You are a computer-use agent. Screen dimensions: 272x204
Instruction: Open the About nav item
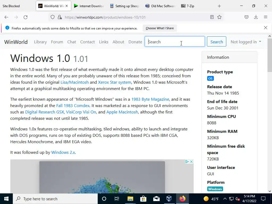coord(118,42)
